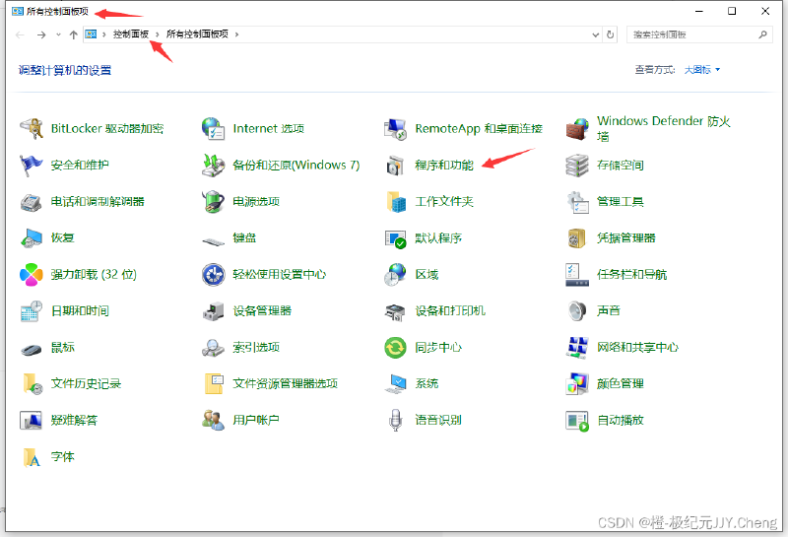788x537 pixels.
Task: Open the 字体 fonts folder icon
Action: pos(32,457)
